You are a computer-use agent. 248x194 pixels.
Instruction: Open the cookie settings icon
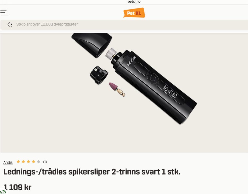(3, 192)
